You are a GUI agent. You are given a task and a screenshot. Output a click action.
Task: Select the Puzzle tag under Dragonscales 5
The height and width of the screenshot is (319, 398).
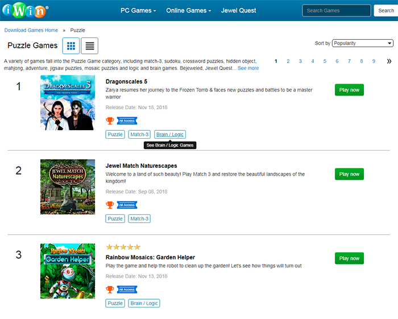click(115, 135)
